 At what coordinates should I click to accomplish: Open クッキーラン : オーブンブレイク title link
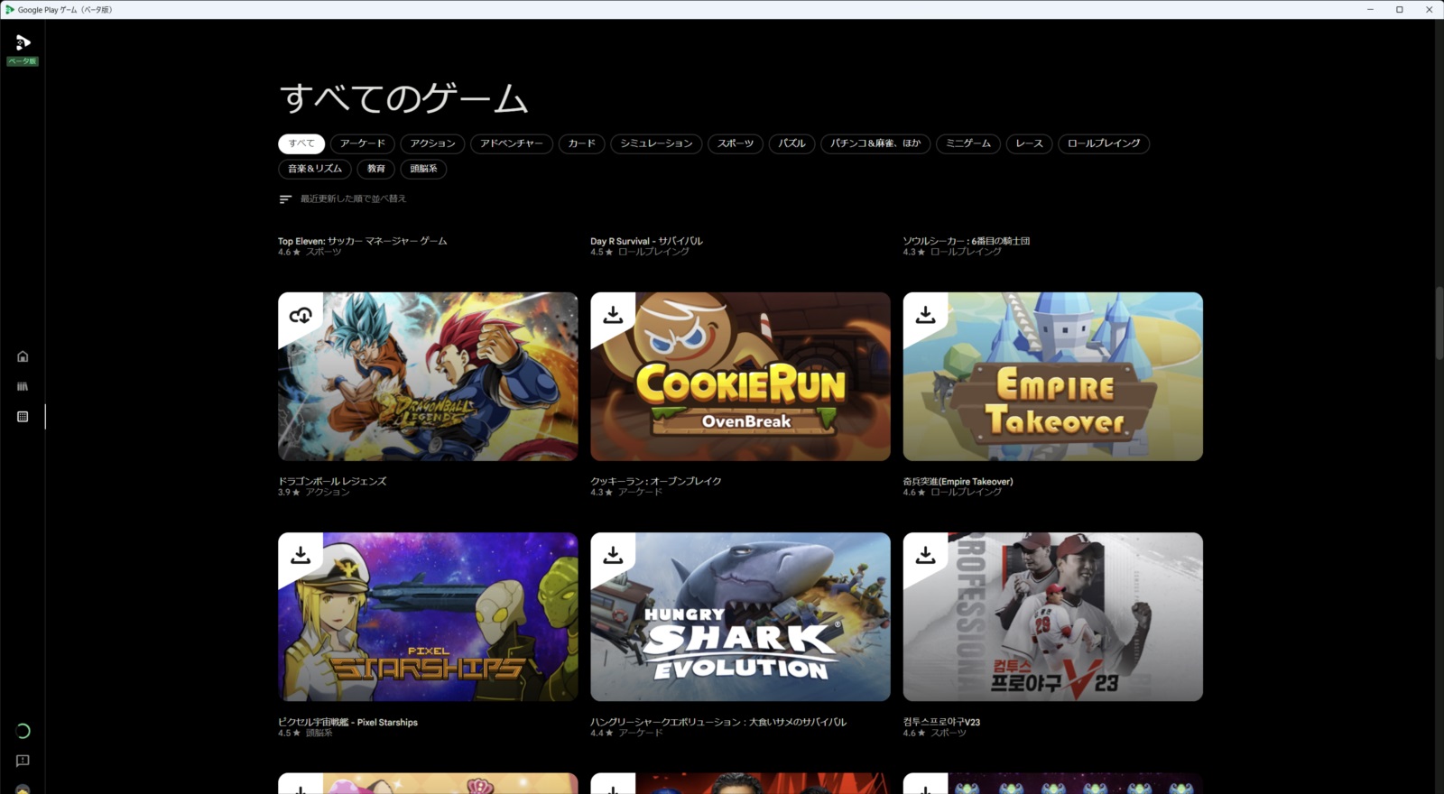[656, 481]
